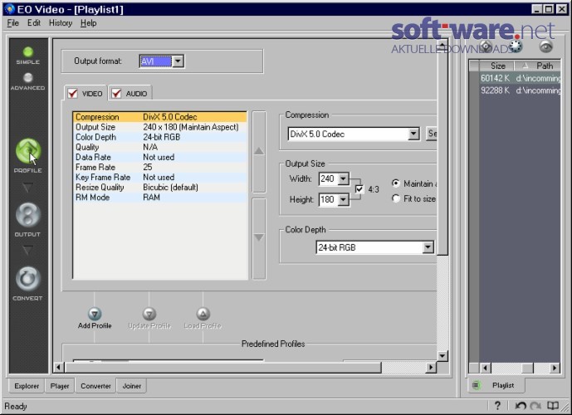The height and width of the screenshot is (415, 572).
Task: Click the redo arrow in status bar
Action: click(x=535, y=406)
